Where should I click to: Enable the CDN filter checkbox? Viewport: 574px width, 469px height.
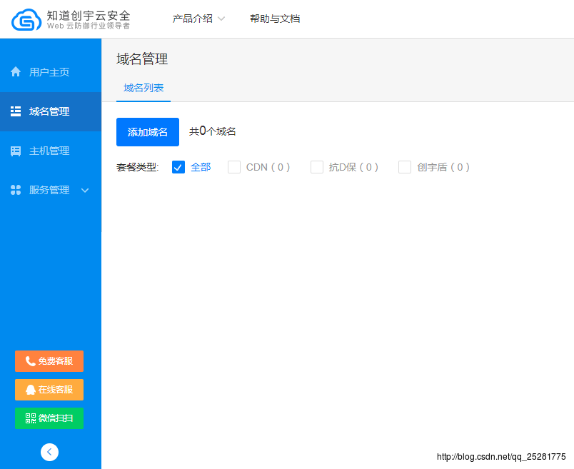[234, 167]
